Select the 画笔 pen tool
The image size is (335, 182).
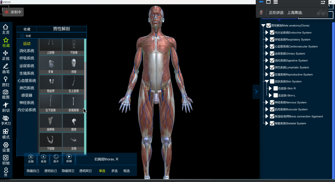6,68
